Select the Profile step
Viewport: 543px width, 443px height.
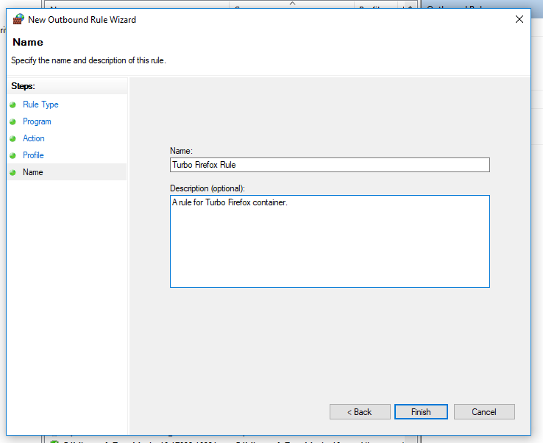pyautogui.click(x=33, y=155)
